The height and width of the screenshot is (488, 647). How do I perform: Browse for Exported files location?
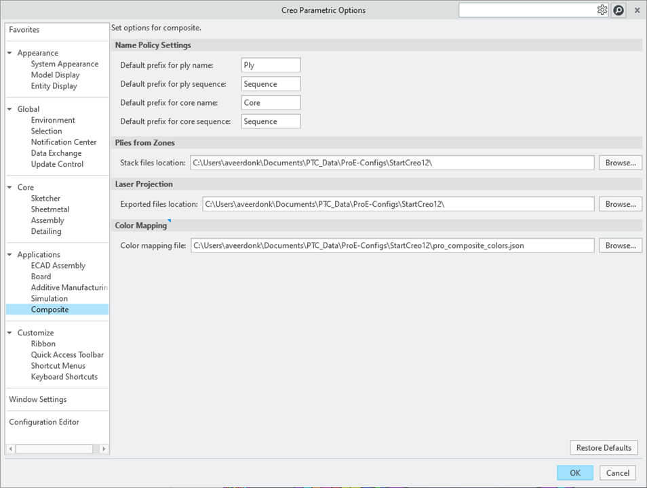621,204
